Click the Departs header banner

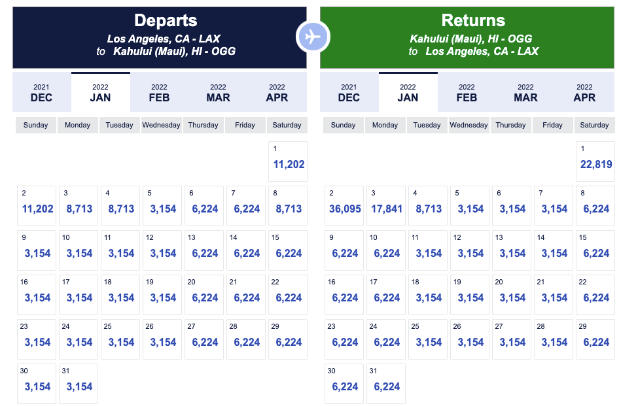click(159, 37)
